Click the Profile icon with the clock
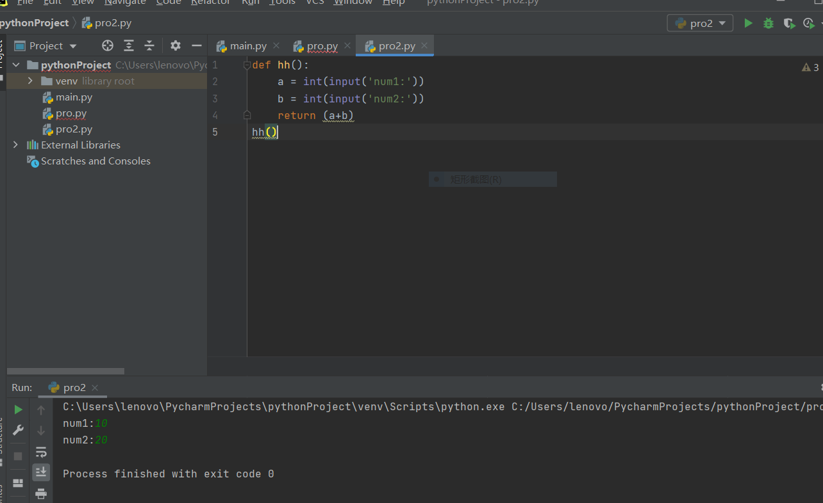Image resolution: width=823 pixels, height=503 pixels. point(809,23)
